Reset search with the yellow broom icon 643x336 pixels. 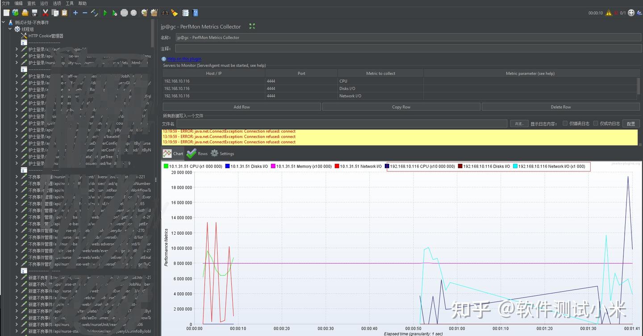[x=174, y=13]
